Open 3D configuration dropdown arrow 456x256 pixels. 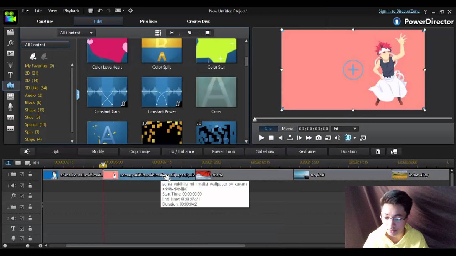point(354,138)
